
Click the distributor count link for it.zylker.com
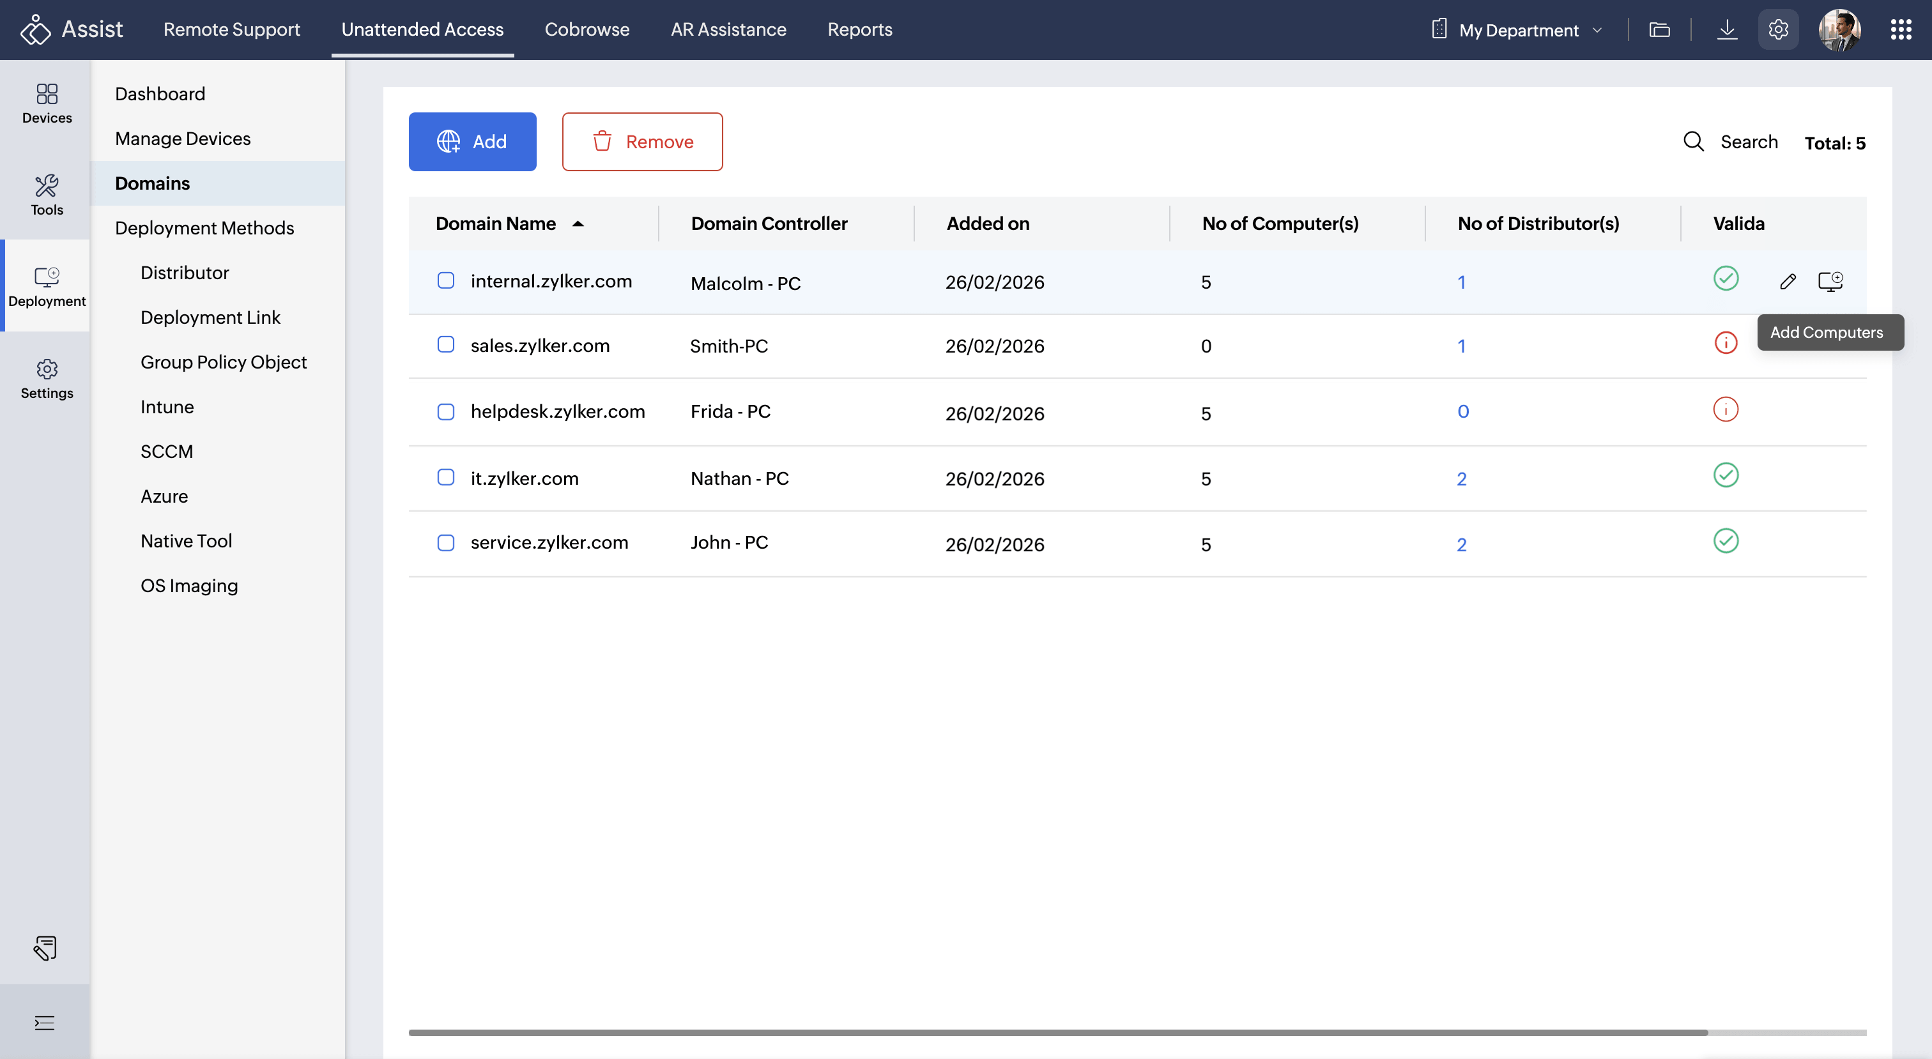[x=1461, y=478]
